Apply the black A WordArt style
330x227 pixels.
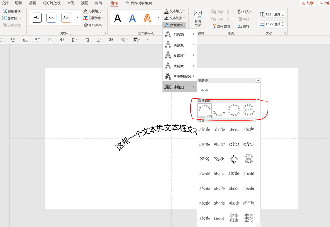(x=117, y=18)
